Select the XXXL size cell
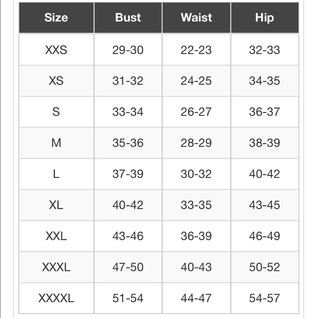This screenshot has width=318, height=318. 56,267
